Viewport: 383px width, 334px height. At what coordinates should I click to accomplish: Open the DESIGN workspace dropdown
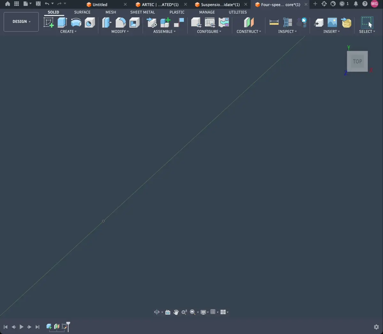pos(21,22)
